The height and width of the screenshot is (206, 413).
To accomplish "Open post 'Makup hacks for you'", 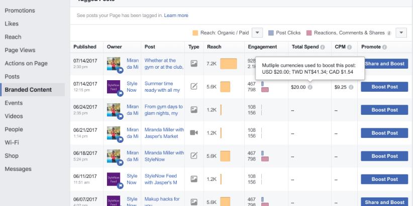I will (x=162, y=202).
